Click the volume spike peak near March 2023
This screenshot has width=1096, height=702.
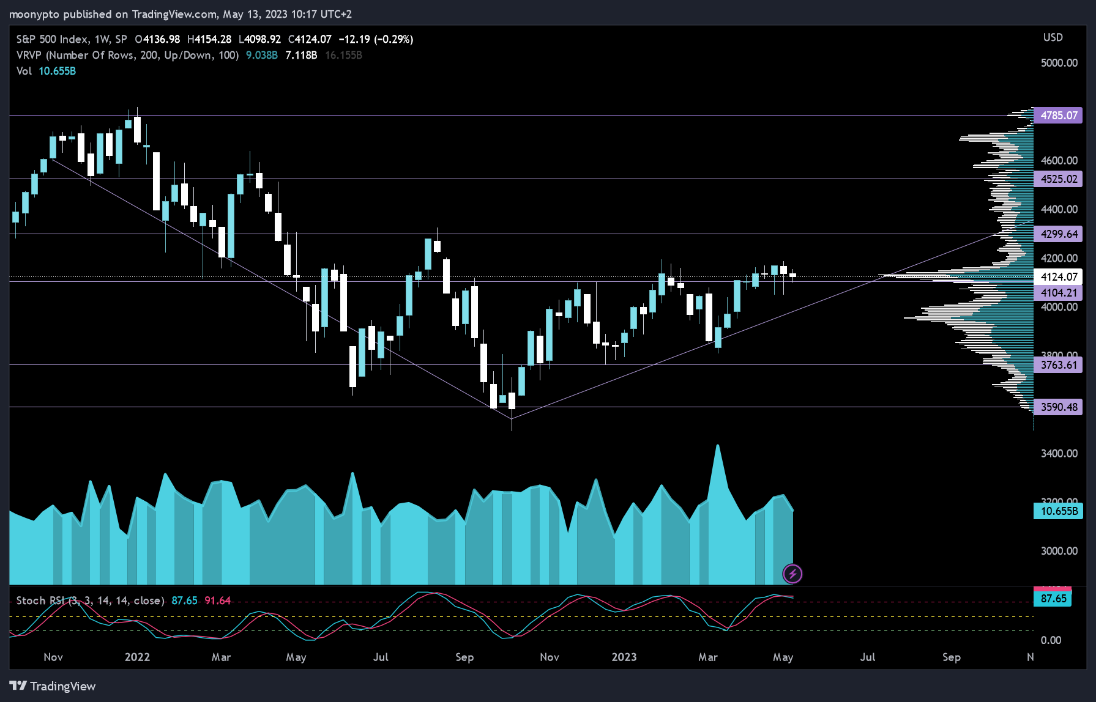[718, 446]
